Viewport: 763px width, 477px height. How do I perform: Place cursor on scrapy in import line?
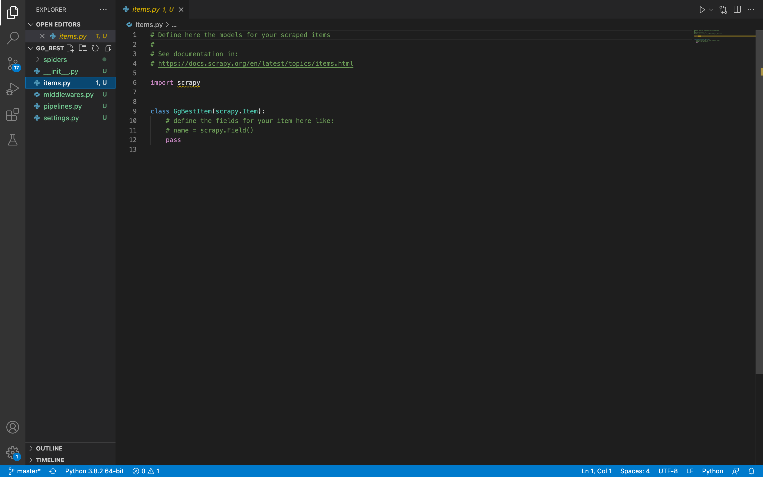189,83
